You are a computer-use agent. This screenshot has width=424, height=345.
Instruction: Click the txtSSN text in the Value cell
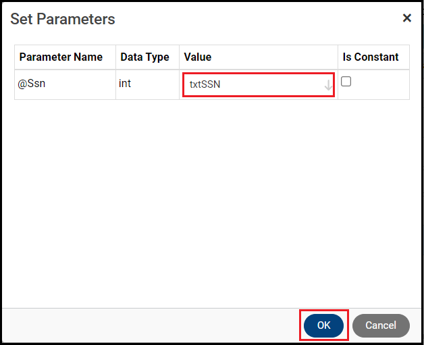tap(205, 85)
